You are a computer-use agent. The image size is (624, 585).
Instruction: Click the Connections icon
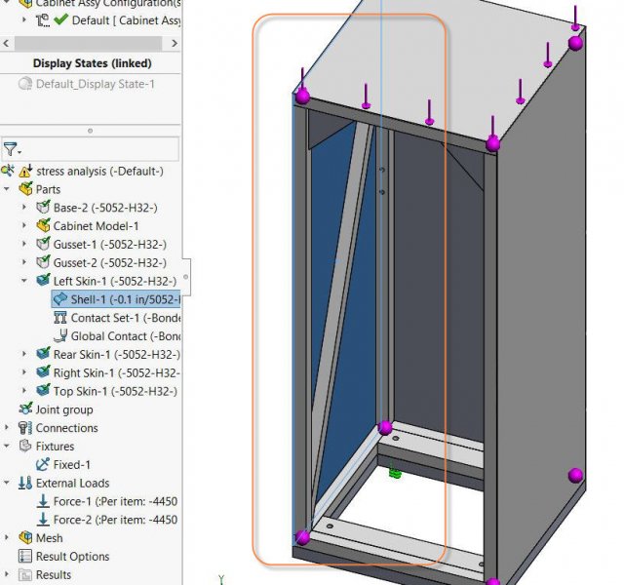(x=25, y=428)
